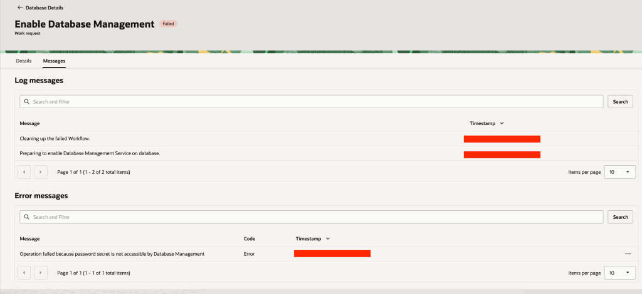Open Items per page dropdown in Error messages
This screenshot has height=294, width=642.
[x=619, y=273]
